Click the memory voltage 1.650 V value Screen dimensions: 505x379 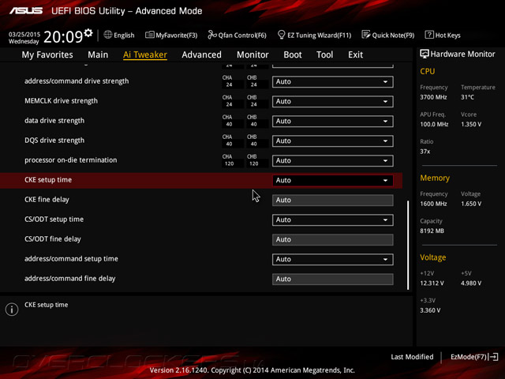point(471,204)
